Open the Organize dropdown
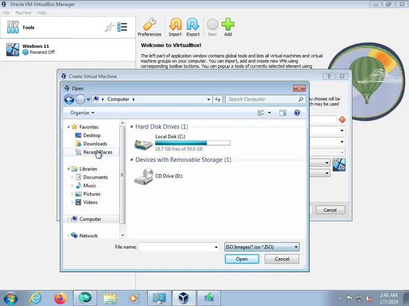Screen dimensions: 409x306 point(82,113)
